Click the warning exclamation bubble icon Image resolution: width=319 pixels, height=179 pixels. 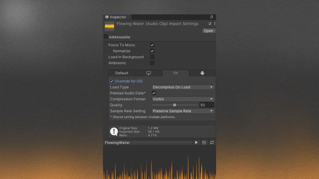(x=114, y=132)
